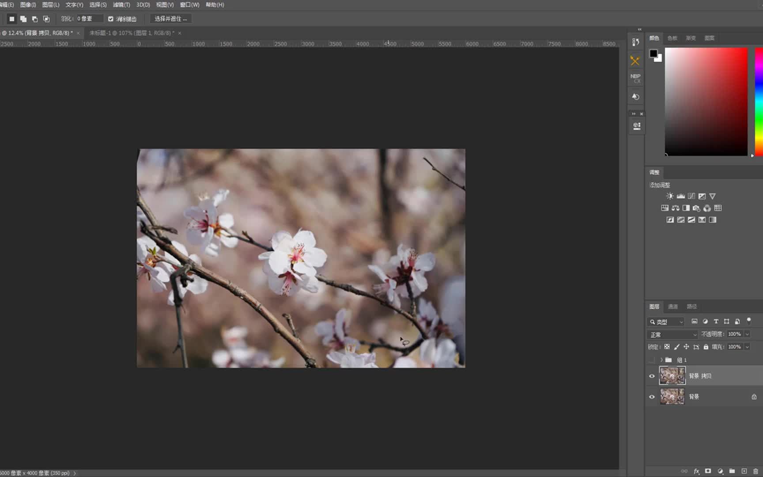
Task: Add an Invert adjustment layer
Action: (x=670, y=220)
